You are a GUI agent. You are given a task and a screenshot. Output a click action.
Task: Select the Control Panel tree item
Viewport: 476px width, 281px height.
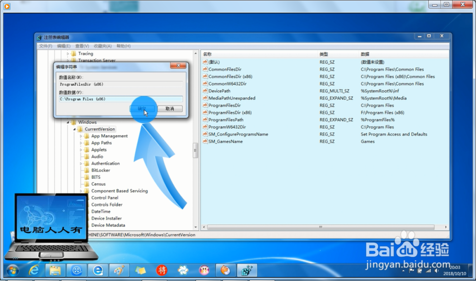tap(105, 198)
